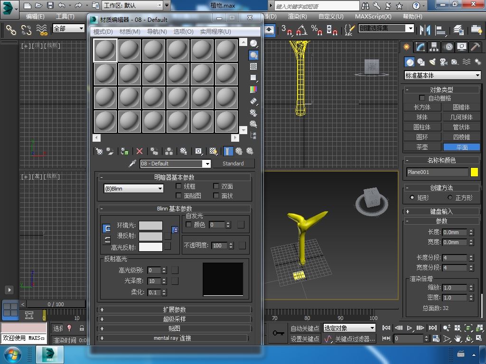Toggle Backlight icon in Material Editor

pyautogui.click(x=253, y=55)
